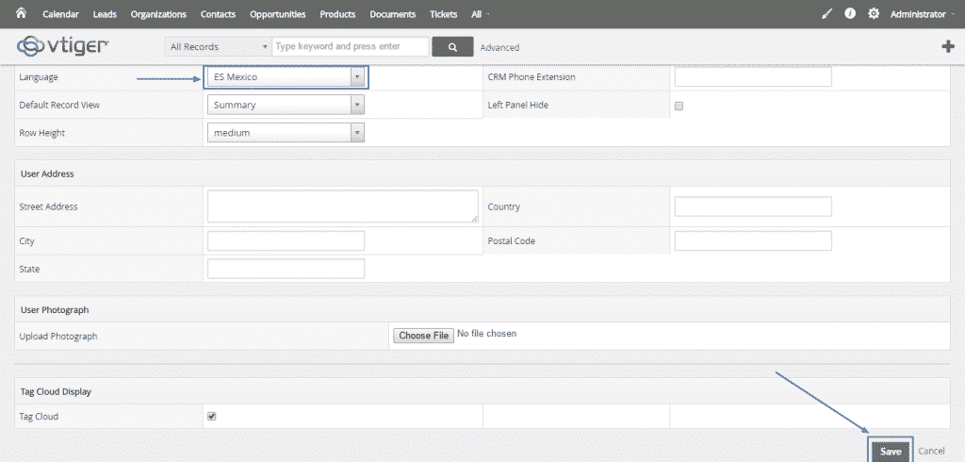Click the Country input field
This screenshot has height=462, width=965.
click(753, 206)
